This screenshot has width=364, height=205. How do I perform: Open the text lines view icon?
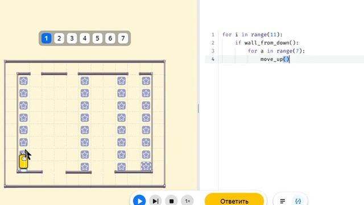[283, 201]
